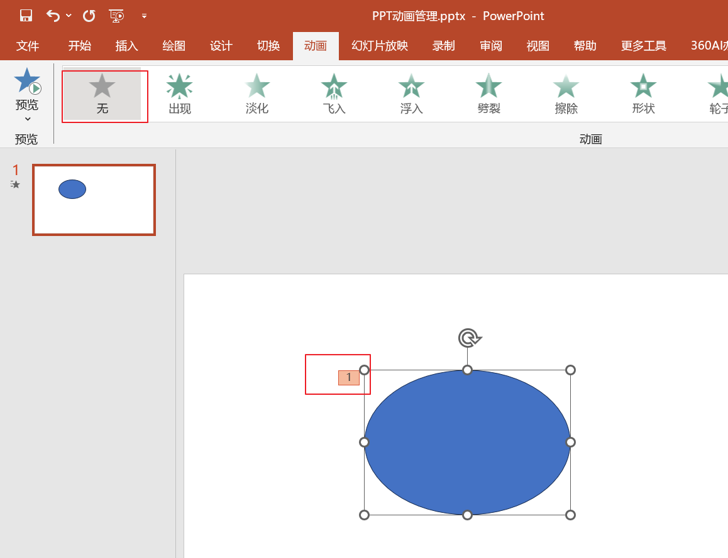Switch to the 设计 tab

221,46
